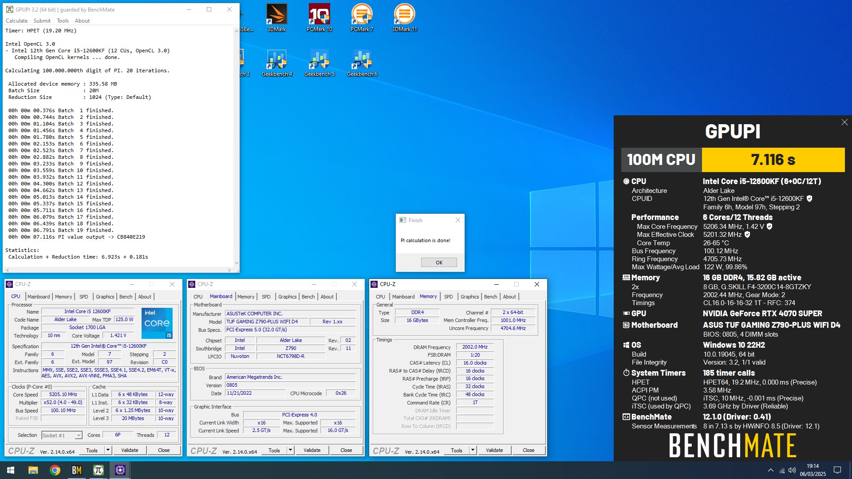Switch to Mainboard tab in left CPU-Z window

pyautogui.click(x=39, y=297)
